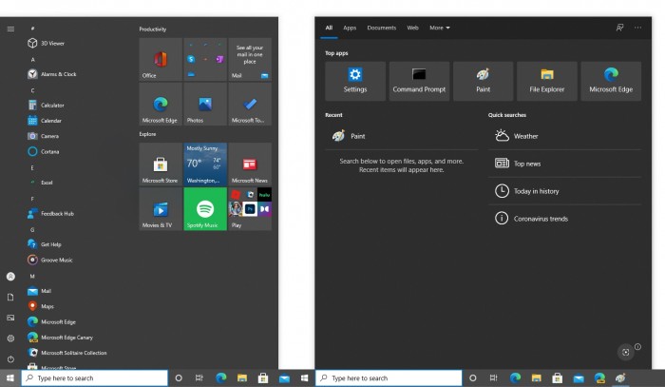Open the Spotify Music tile

[x=204, y=208]
